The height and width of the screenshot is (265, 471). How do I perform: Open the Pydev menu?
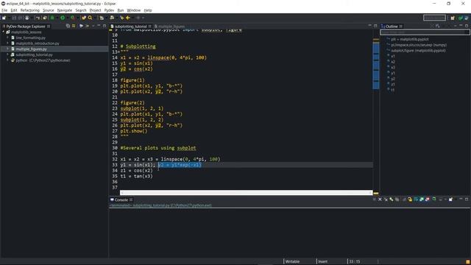point(109,10)
